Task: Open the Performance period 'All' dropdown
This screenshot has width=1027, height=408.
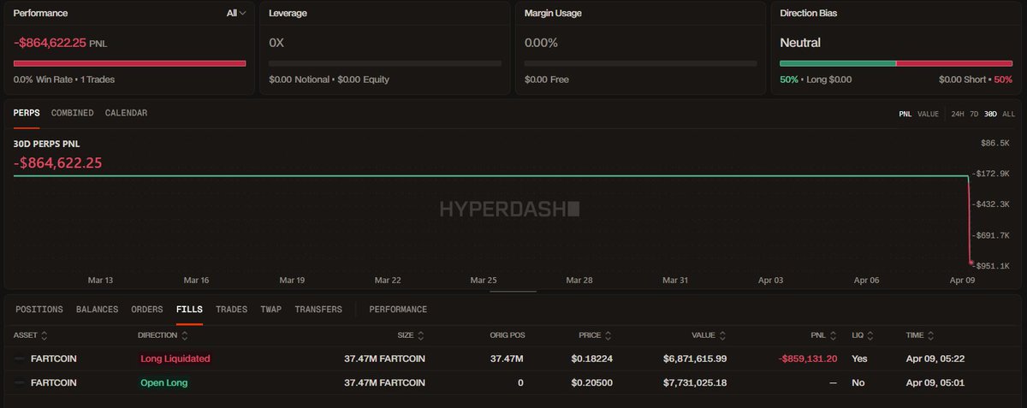Action: tap(236, 14)
